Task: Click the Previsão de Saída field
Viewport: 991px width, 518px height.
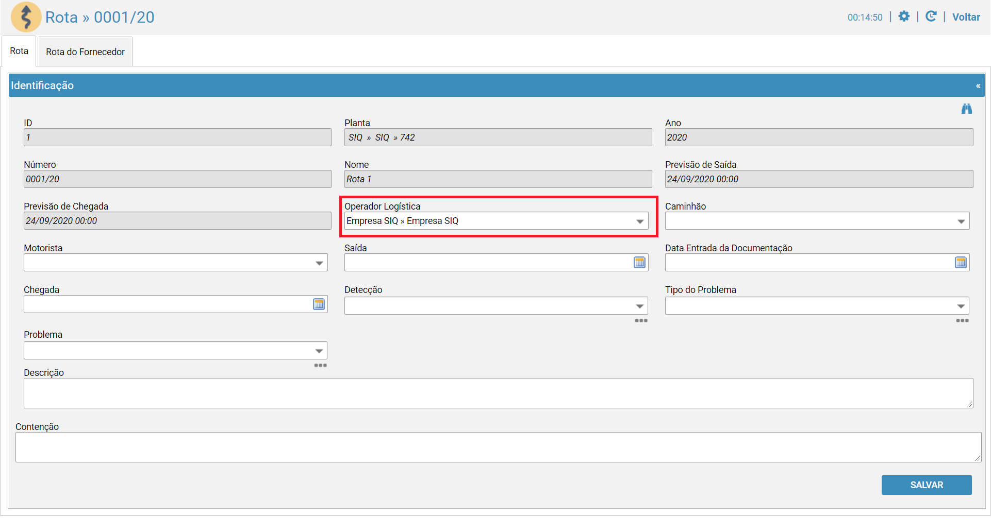Action: point(819,179)
